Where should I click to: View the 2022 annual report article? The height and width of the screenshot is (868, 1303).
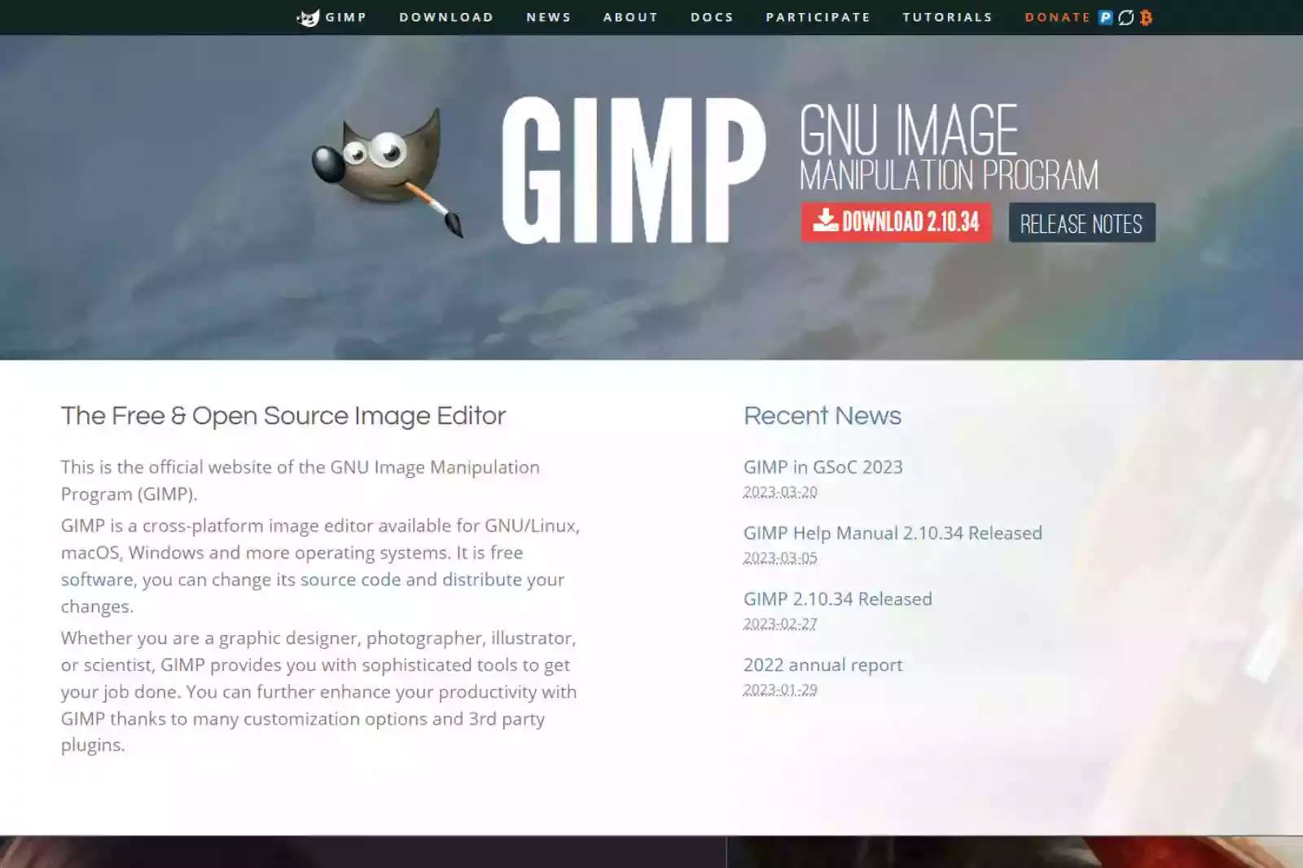click(823, 665)
